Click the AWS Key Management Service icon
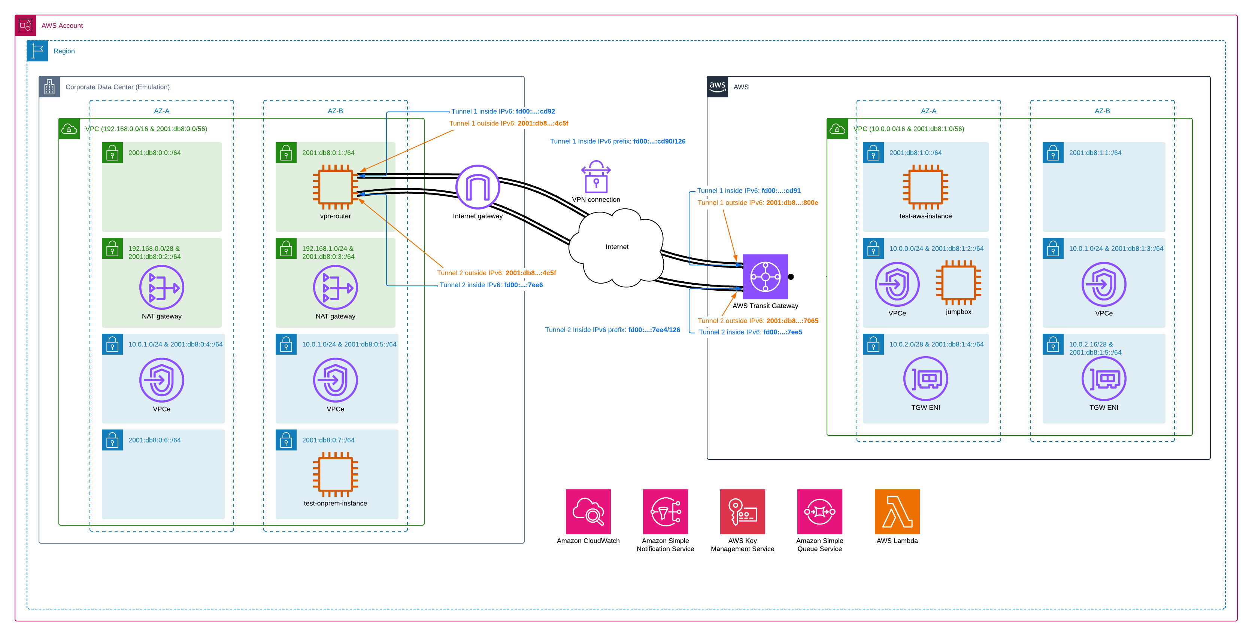The image size is (1252, 636). pyautogui.click(x=742, y=511)
